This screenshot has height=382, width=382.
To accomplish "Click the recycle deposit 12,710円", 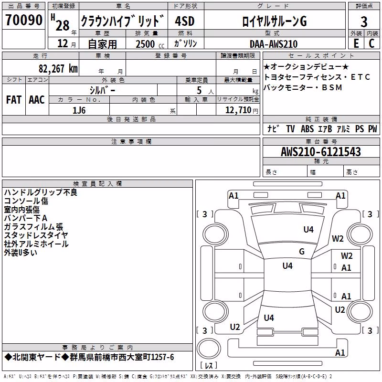I will (x=242, y=110).
